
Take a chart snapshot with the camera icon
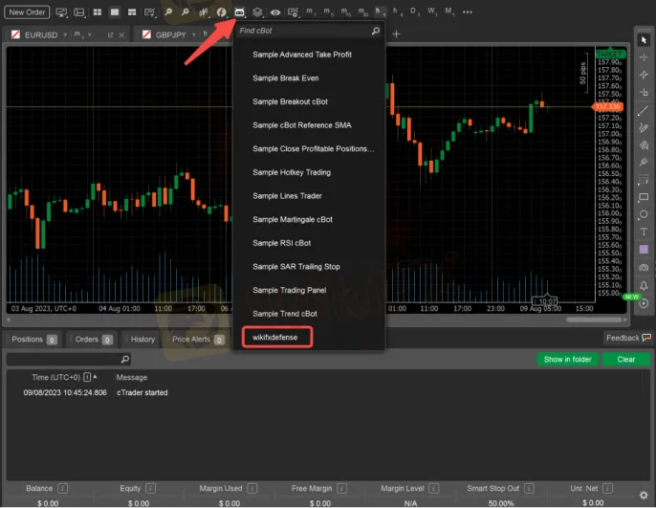pyautogui.click(x=644, y=268)
